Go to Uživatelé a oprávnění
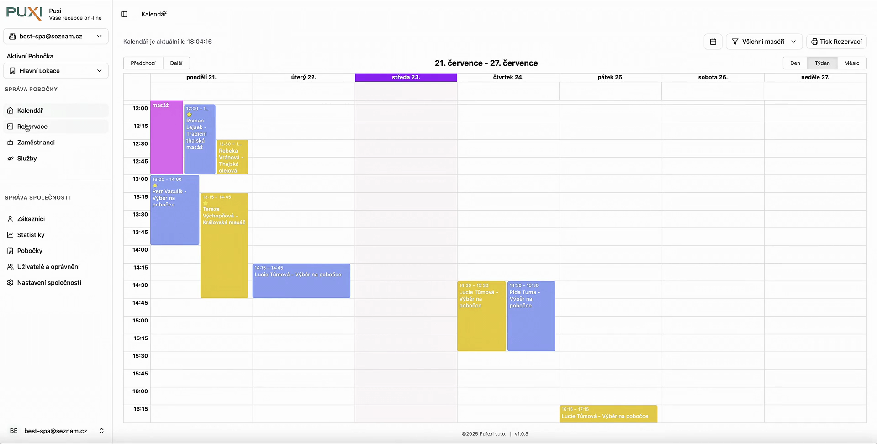The height and width of the screenshot is (444, 877). pyautogui.click(x=48, y=267)
